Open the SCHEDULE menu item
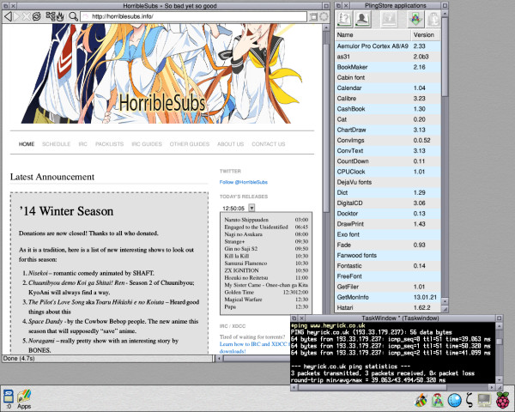The image size is (515, 412). pos(56,144)
